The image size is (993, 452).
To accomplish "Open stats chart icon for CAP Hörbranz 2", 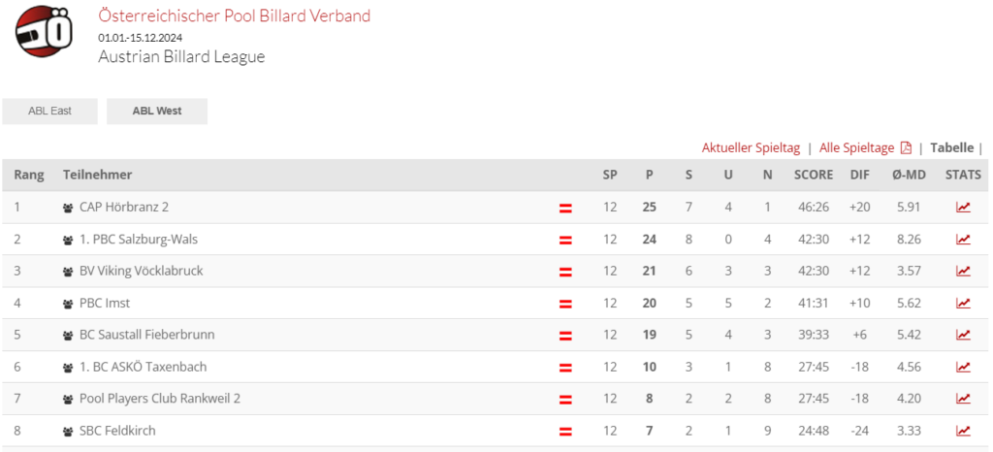I will coord(963,207).
